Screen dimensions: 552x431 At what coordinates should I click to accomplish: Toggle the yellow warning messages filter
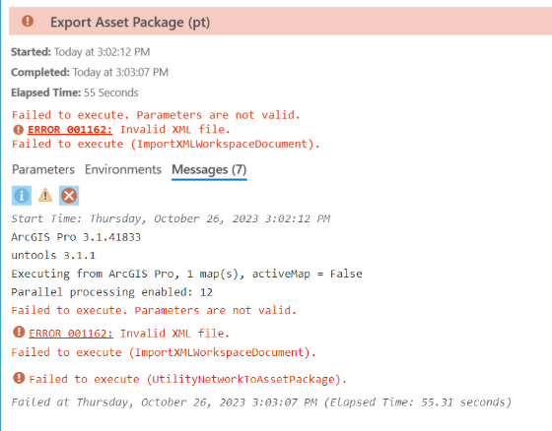pyautogui.click(x=45, y=196)
